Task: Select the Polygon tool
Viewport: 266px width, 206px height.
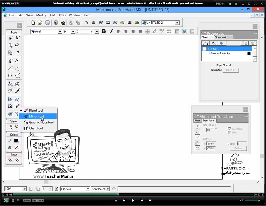Action: click(17, 75)
